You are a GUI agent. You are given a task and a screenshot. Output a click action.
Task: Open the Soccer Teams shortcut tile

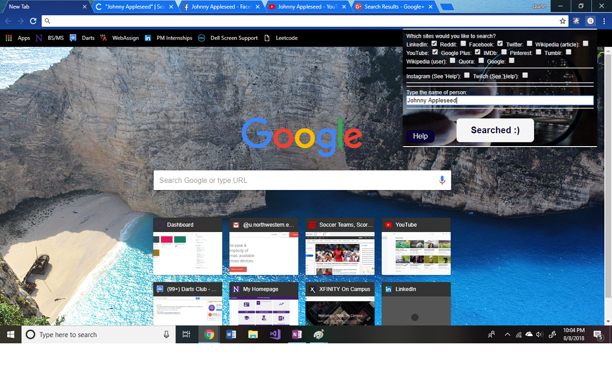[x=340, y=246]
